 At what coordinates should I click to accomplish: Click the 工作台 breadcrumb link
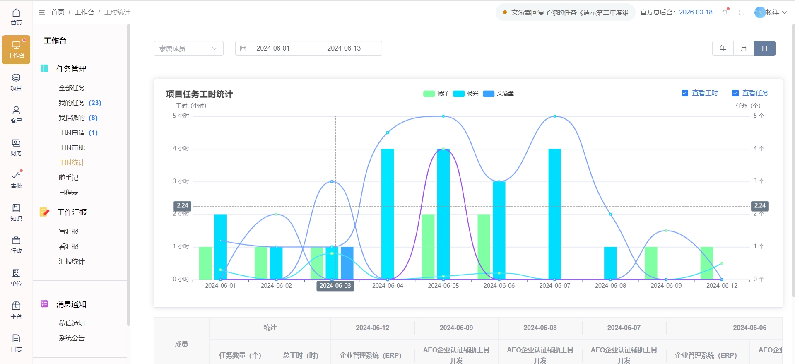84,12
